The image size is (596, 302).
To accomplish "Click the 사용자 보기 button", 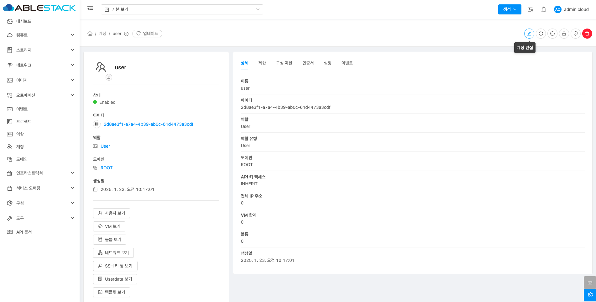I will coord(112,213).
